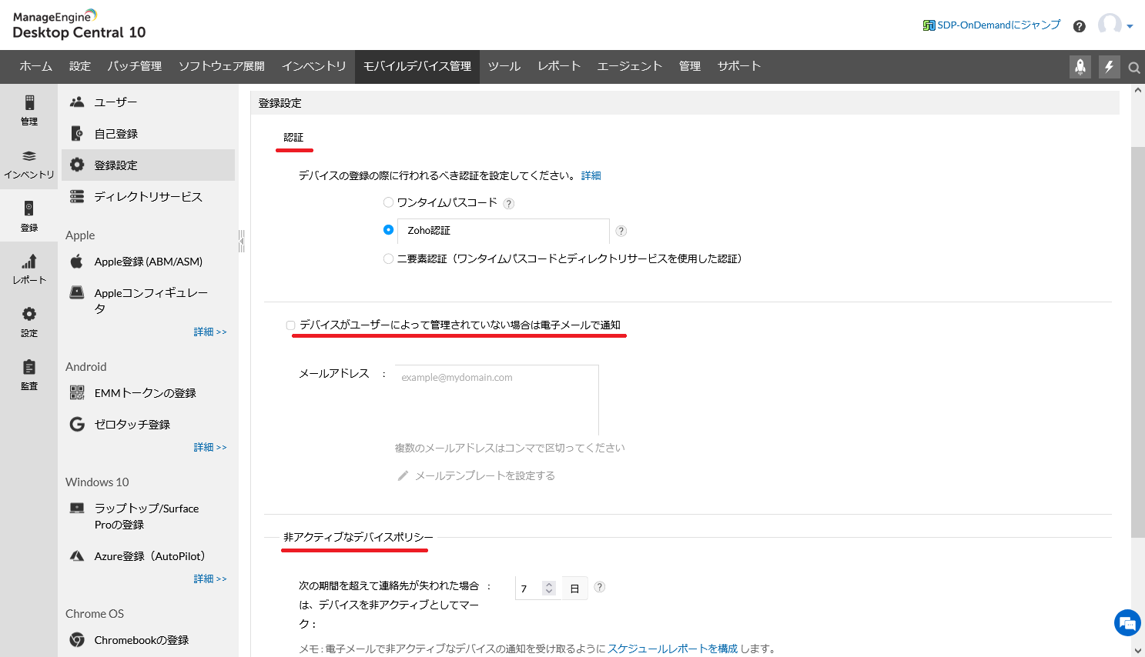Click the 登録設定 gear icon
1145x657 pixels.
point(77,165)
